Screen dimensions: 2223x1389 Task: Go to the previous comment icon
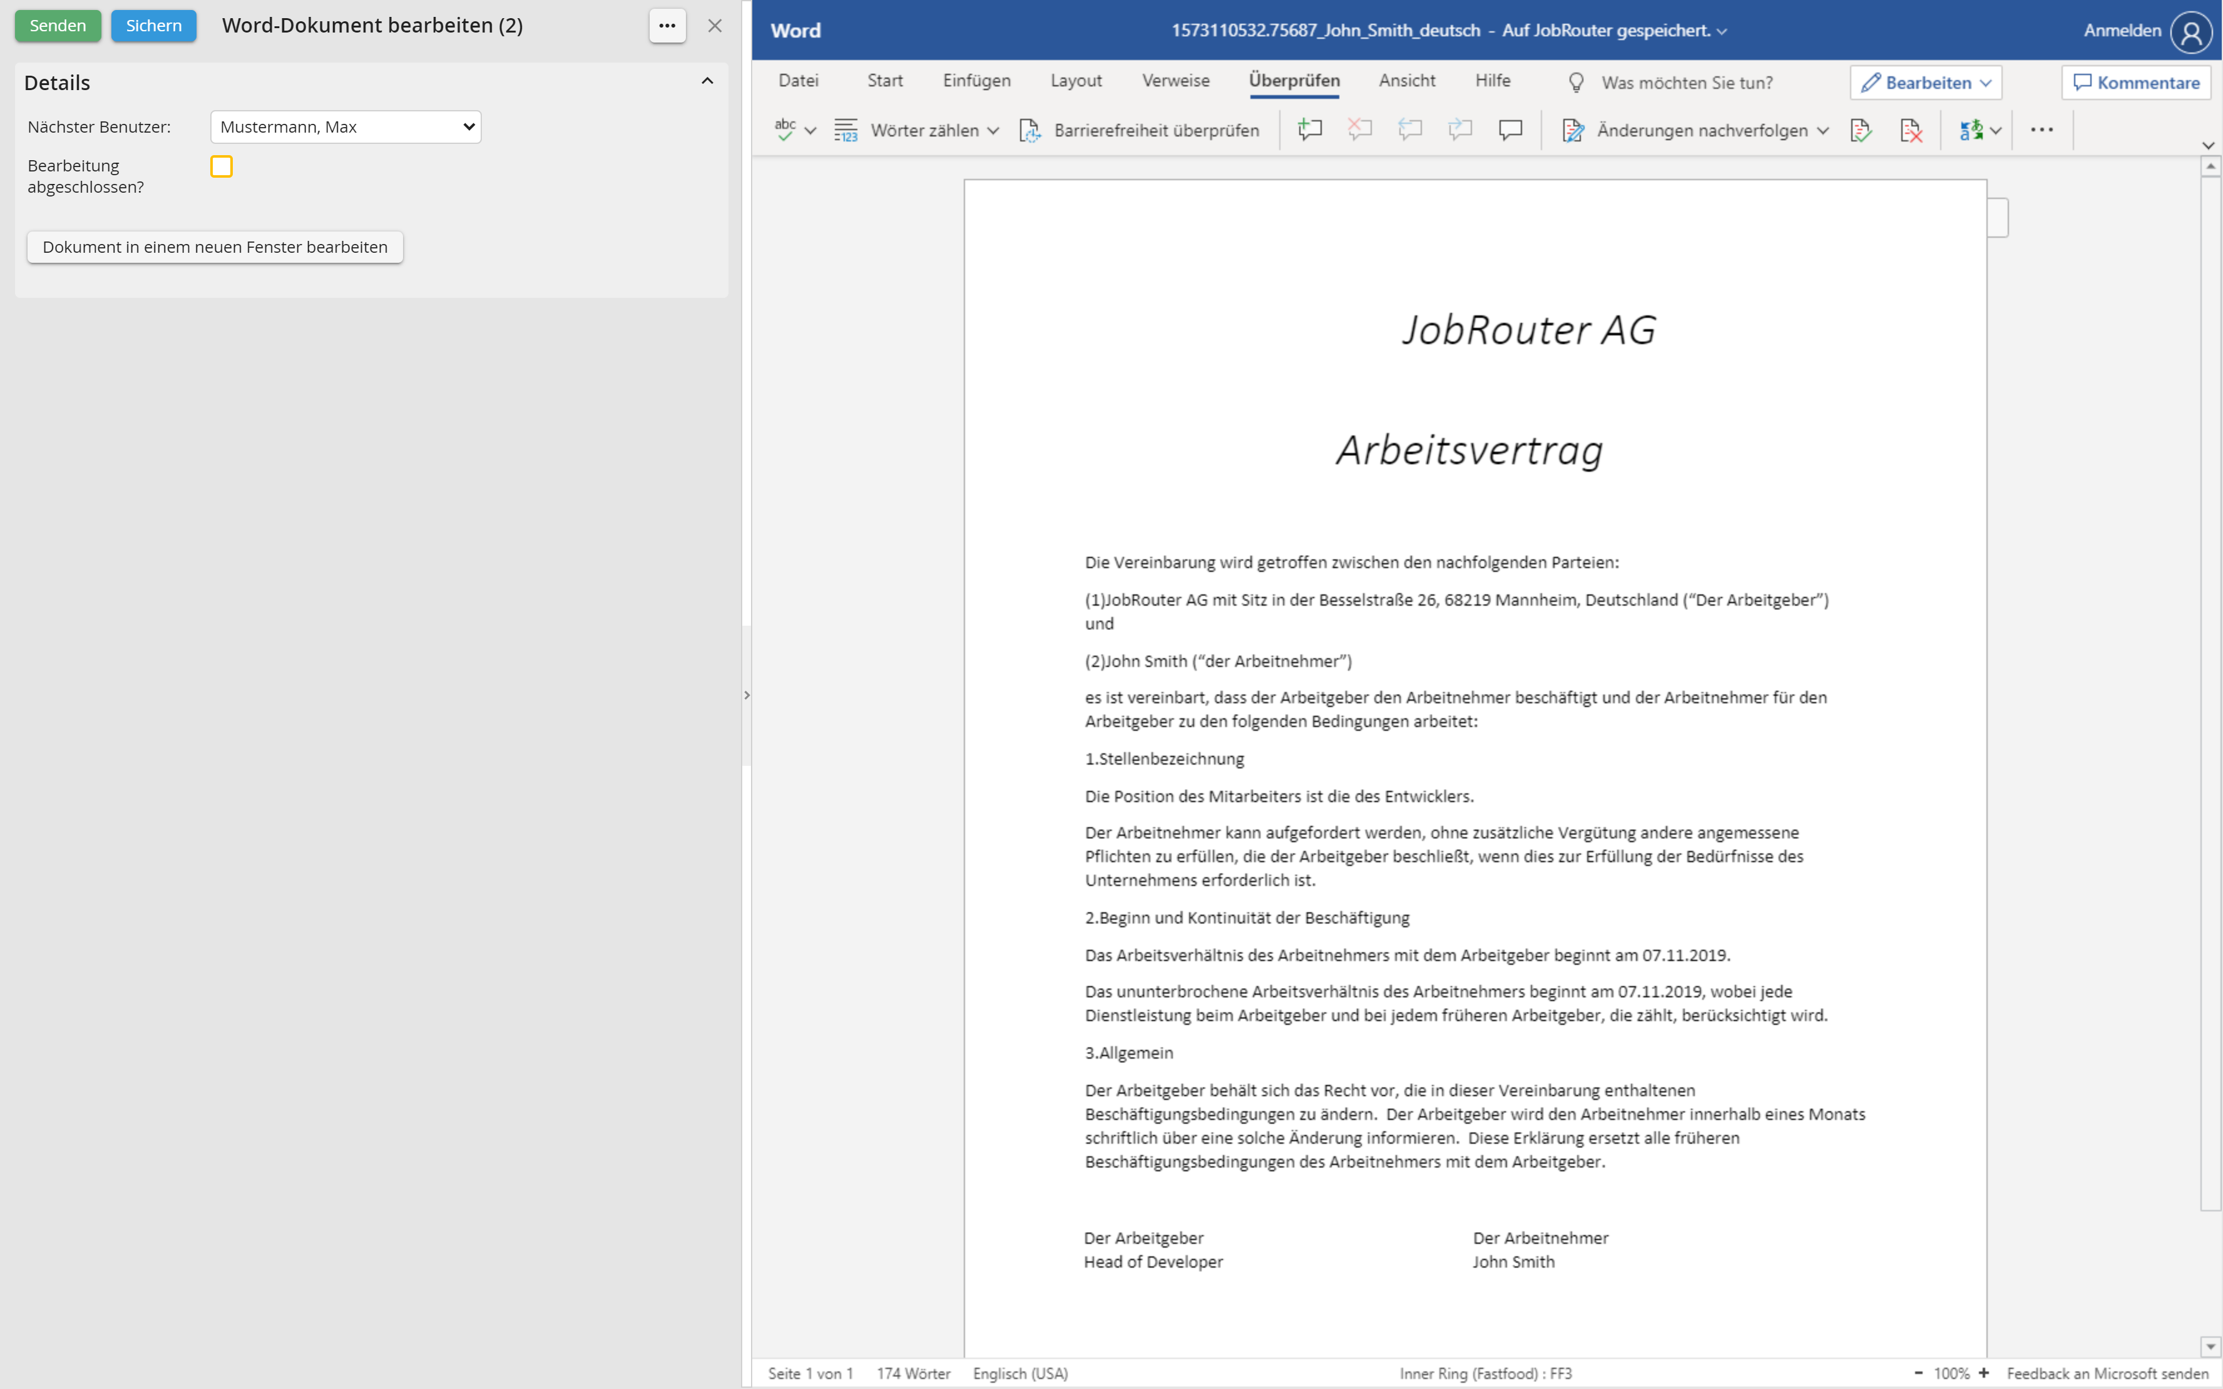point(1410,130)
